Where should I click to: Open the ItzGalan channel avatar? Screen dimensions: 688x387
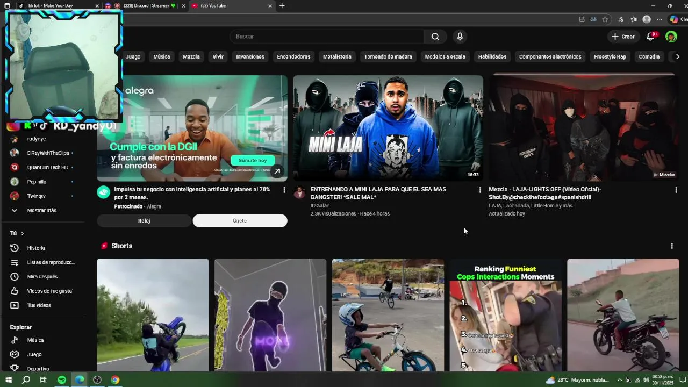(x=299, y=192)
